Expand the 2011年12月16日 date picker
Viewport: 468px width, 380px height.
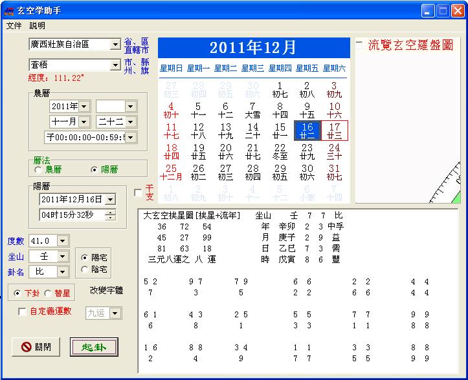(110, 200)
